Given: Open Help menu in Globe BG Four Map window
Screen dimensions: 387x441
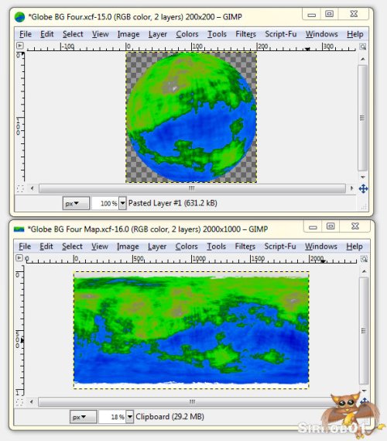Looking at the screenshot, I should point(354,246).
